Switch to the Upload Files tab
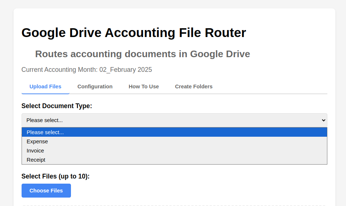346x206 pixels. coord(45,87)
